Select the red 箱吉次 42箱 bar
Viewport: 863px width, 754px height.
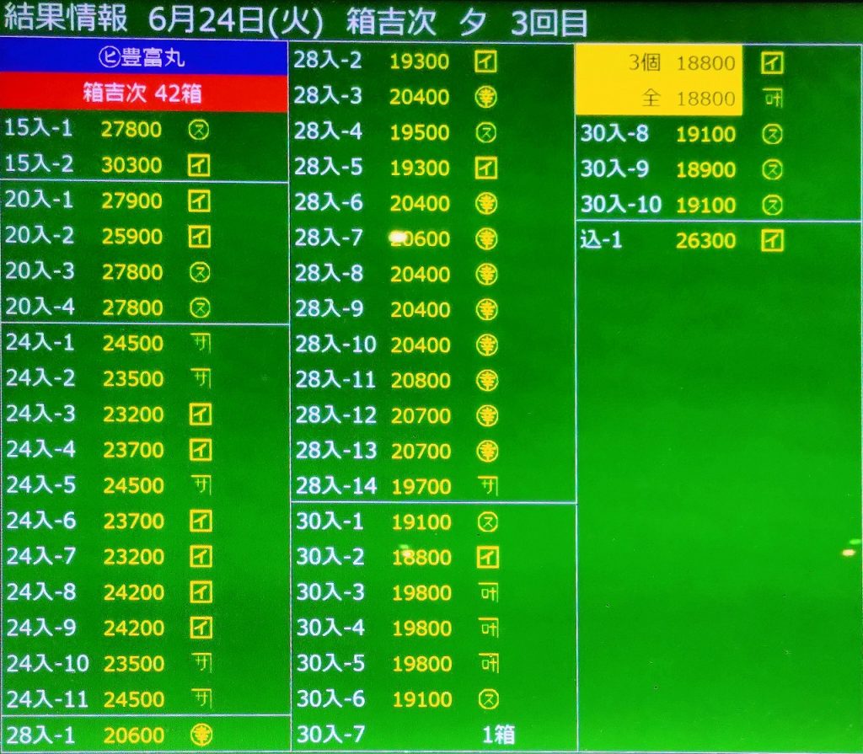144,93
